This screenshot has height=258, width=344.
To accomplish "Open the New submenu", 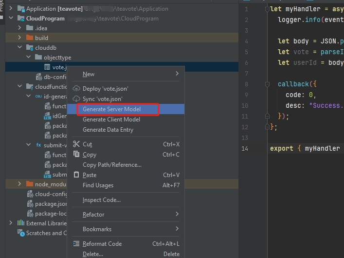I will tap(126, 74).
